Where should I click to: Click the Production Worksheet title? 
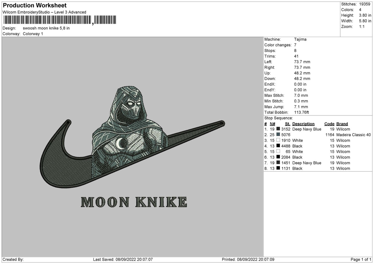click(34, 5)
